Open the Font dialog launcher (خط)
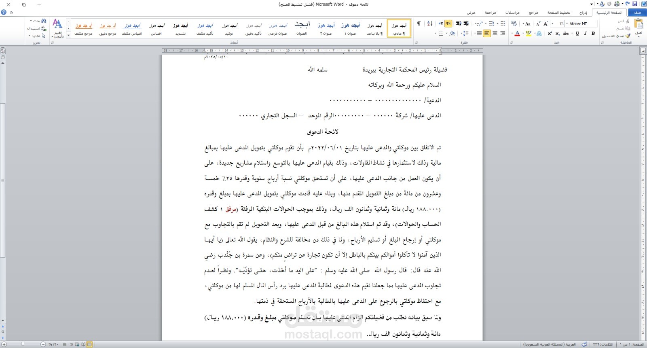The height and width of the screenshot is (348, 647). (512, 42)
